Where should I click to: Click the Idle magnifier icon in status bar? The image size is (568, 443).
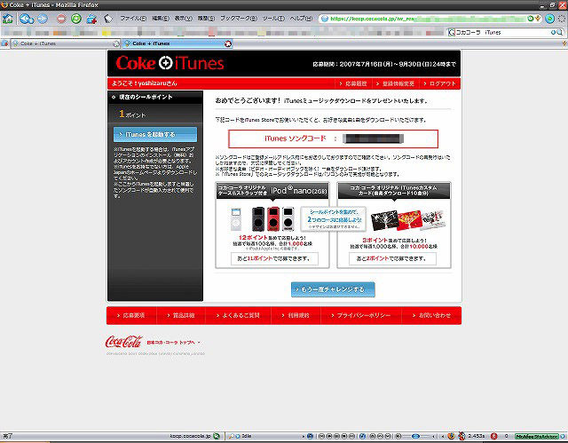pos(231,436)
